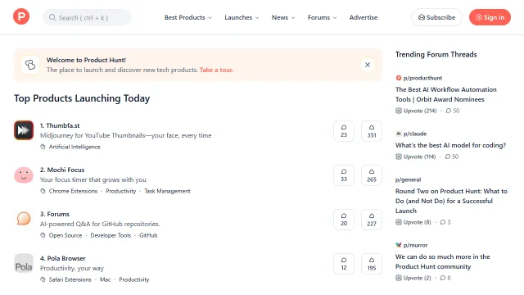Click the tag icon beside Safari Extensions
Viewport: 524px width, 295px height.
coord(43,279)
